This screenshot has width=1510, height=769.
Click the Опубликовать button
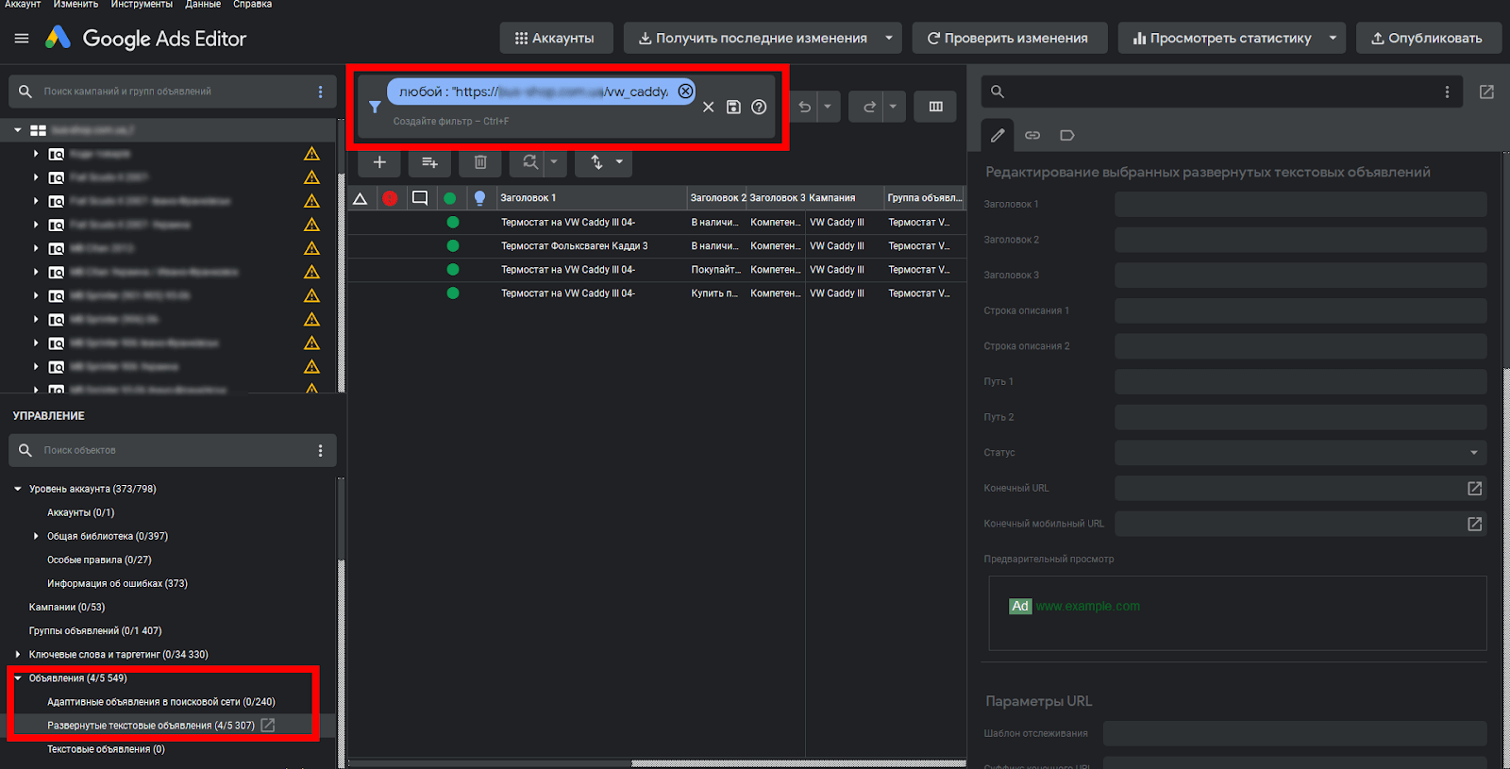[x=1428, y=38]
